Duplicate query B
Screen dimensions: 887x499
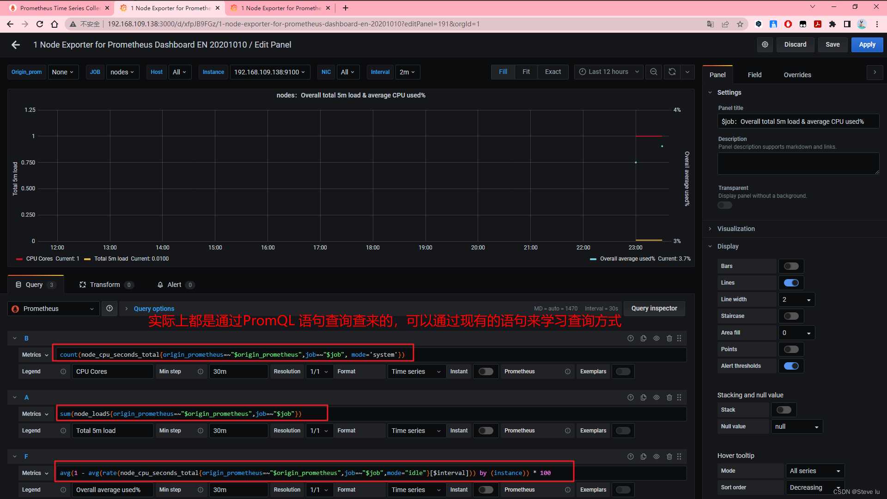pos(644,339)
